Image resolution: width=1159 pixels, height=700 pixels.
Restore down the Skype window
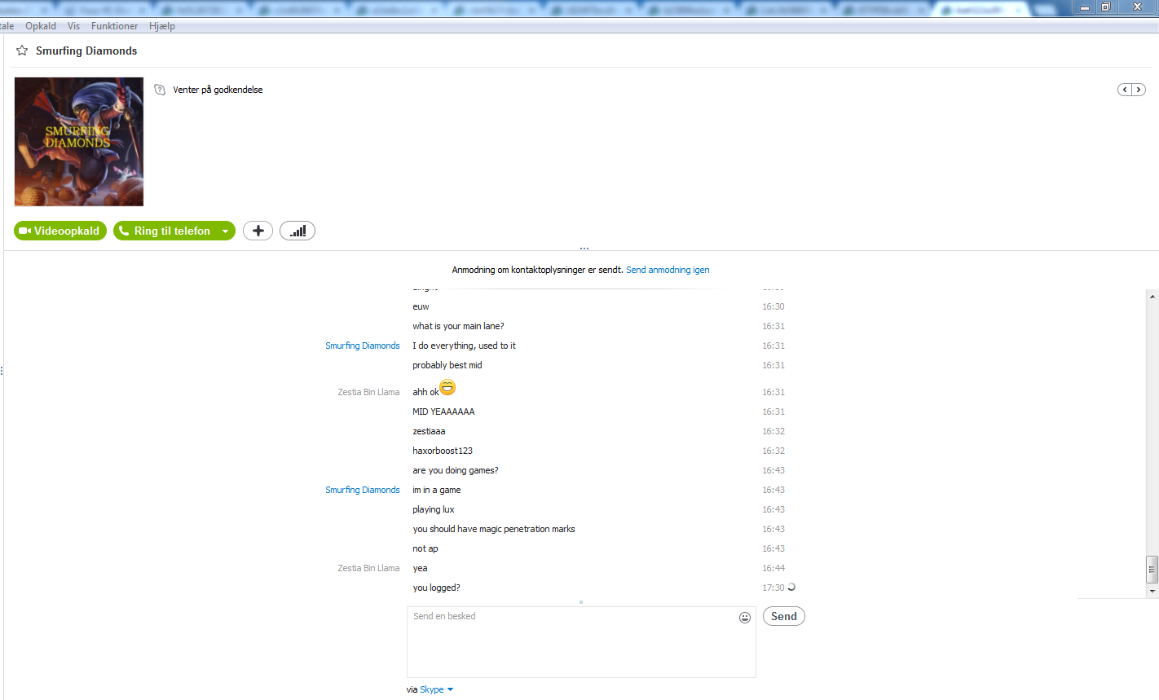[x=1106, y=7]
